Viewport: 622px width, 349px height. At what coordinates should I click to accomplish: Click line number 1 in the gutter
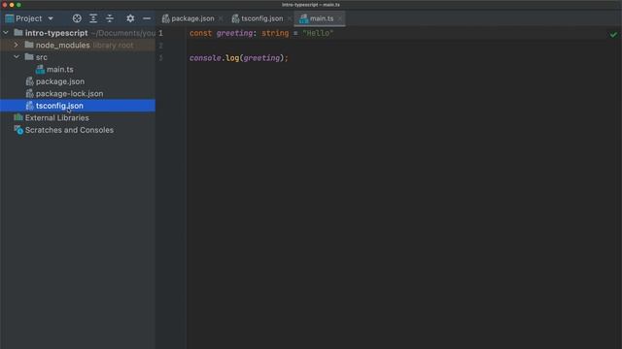click(x=160, y=33)
